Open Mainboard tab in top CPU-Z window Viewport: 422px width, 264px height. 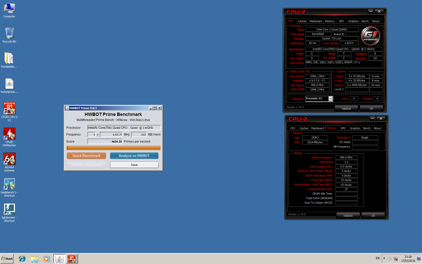(x=316, y=21)
